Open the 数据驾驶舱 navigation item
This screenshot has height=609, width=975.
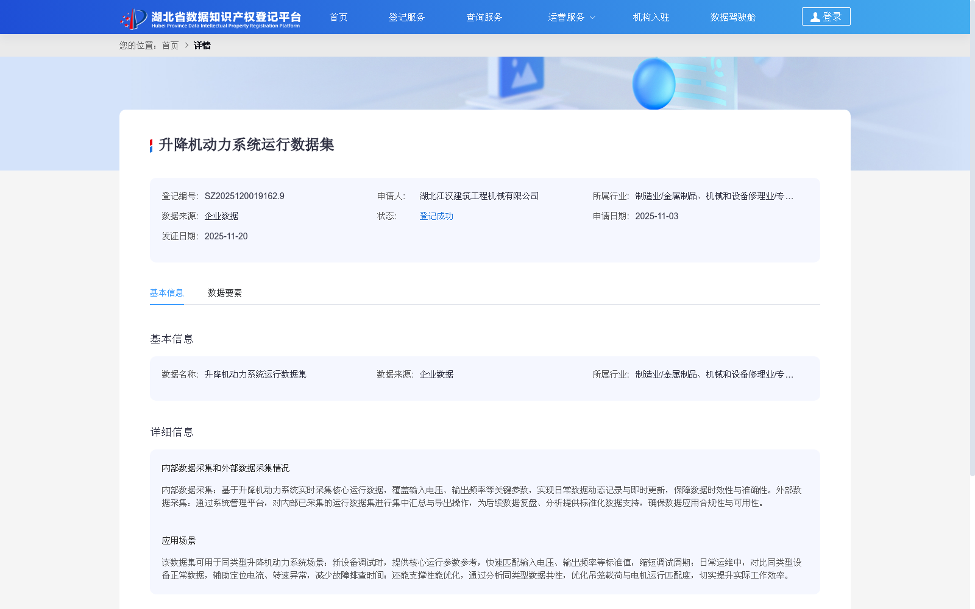[732, 17]
